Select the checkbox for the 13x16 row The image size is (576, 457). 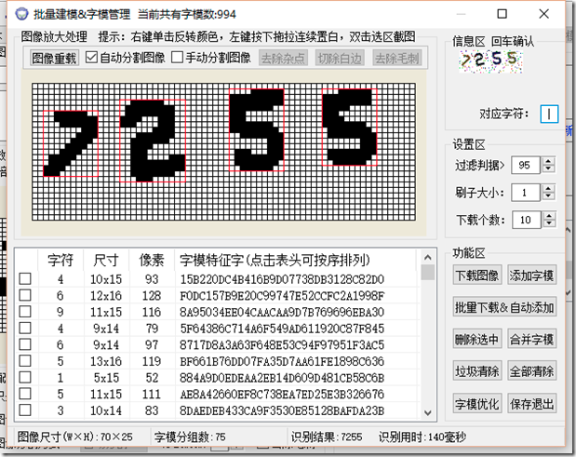point(25,359)
